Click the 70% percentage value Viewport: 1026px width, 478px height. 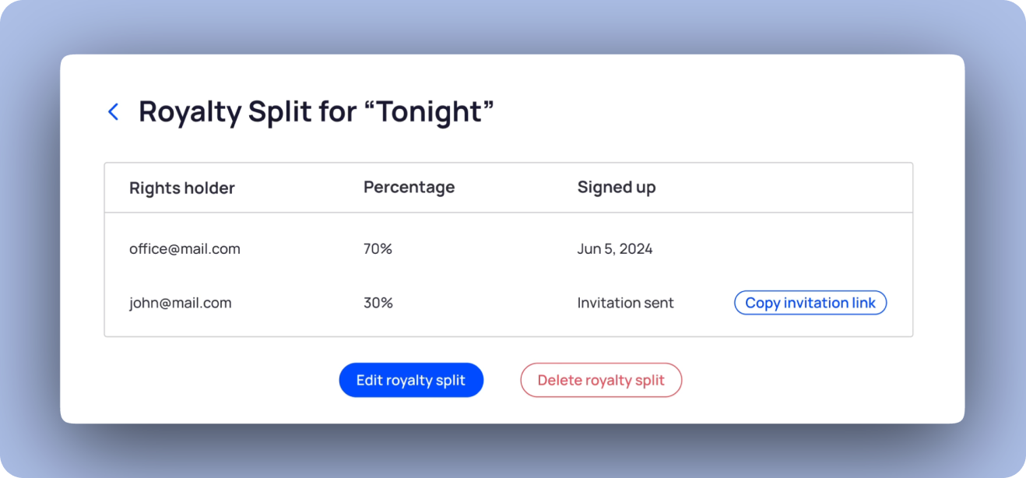coord(378,249)
